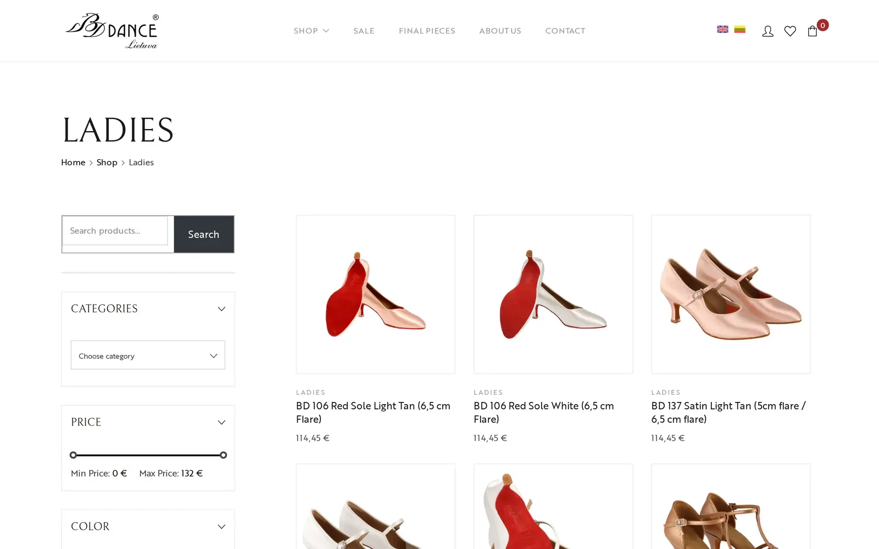879x549 pixels.
Task: Click BD 137 Satin Light Tan title
Action: pyautogui.click(x=728, y=412)
